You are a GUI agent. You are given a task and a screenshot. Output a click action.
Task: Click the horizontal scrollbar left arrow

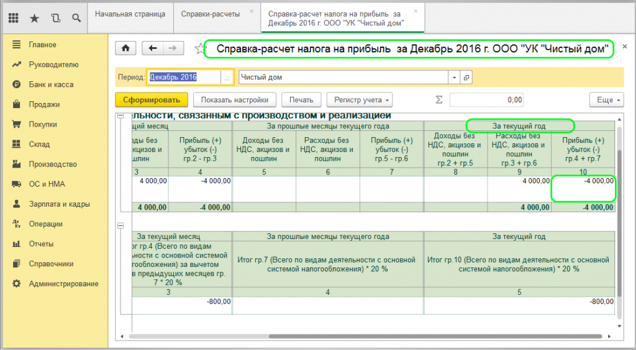tap(122, 336)
